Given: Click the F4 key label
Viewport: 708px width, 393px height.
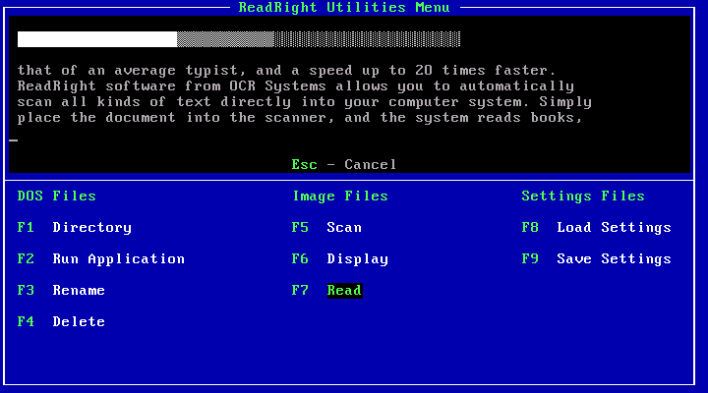Looking at the screenshot, I should click(x=26, y=321).
